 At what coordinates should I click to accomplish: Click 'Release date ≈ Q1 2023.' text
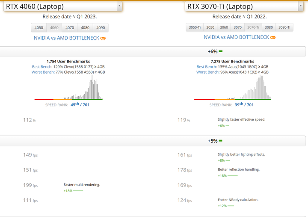[70, 17]
